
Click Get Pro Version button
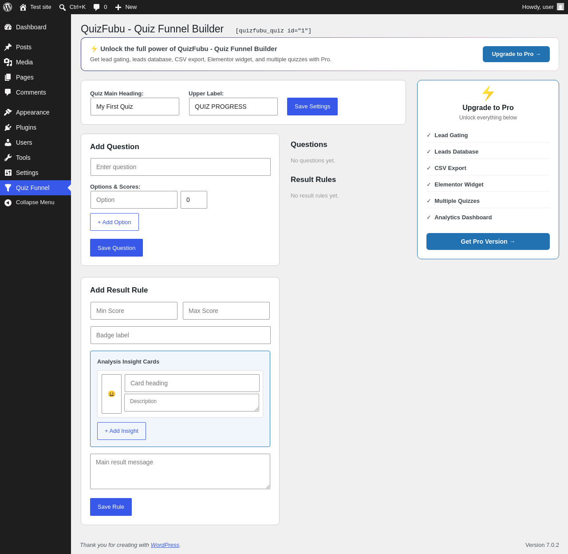click(488, 241)
